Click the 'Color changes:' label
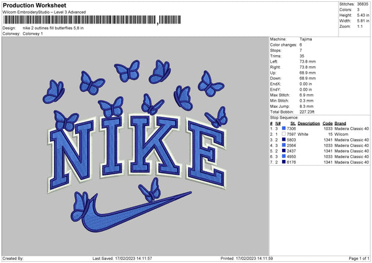 point(283,45)
